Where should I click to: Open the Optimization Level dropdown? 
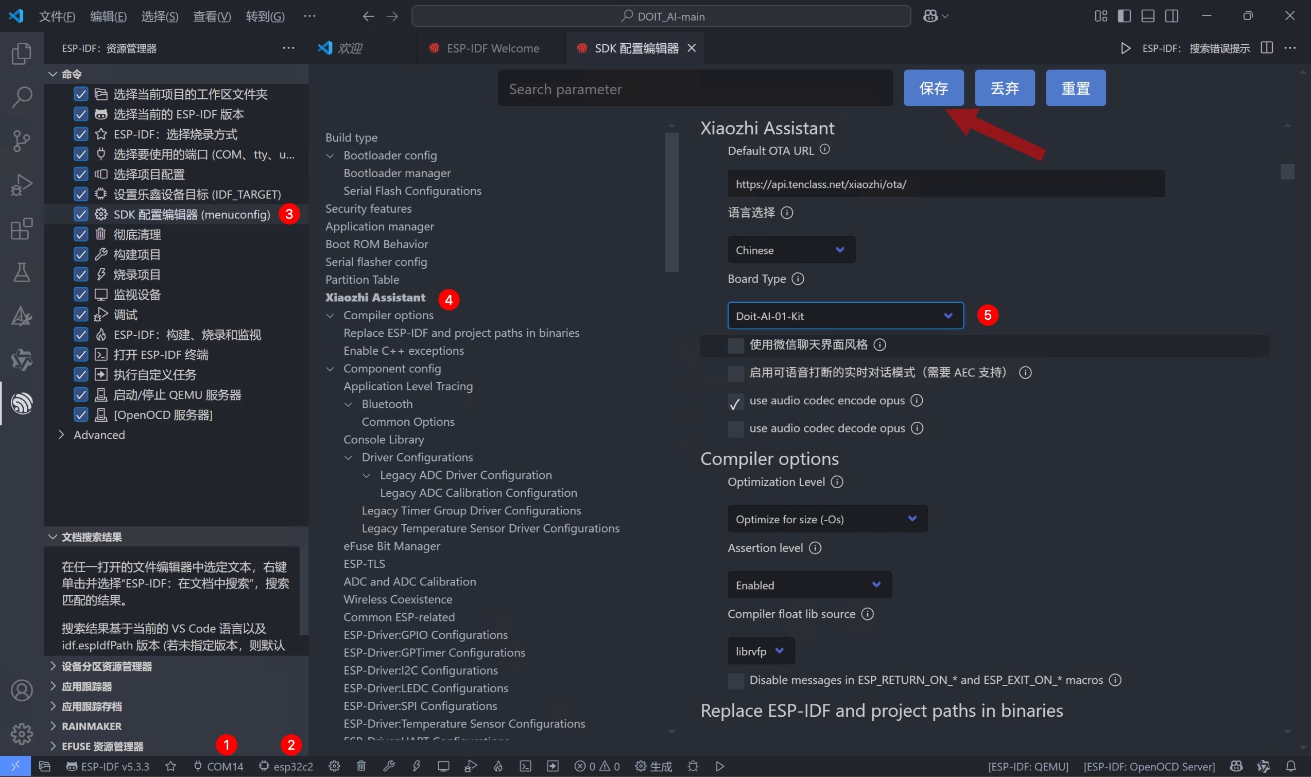point(826,519)
